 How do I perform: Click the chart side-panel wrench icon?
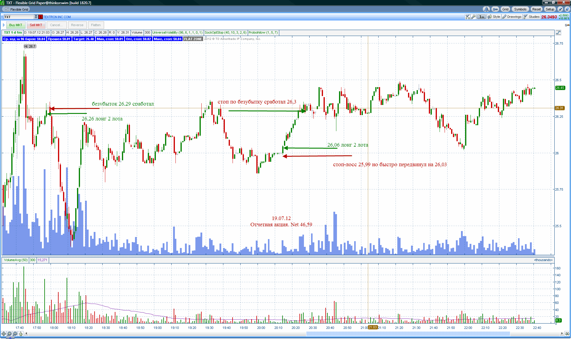[567, 25]
